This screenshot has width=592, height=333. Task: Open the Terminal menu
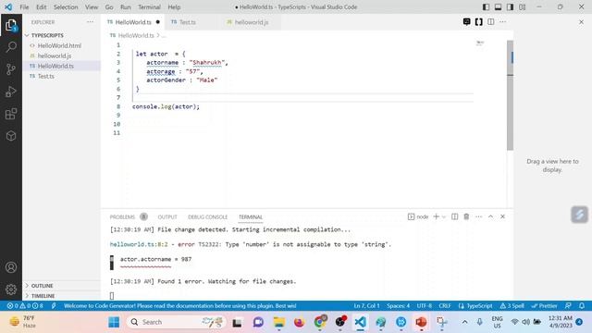click(x=149, y=6)
